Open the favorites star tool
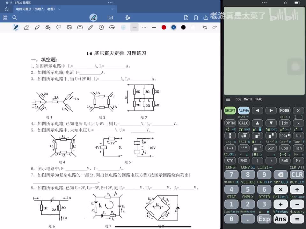 112,27
